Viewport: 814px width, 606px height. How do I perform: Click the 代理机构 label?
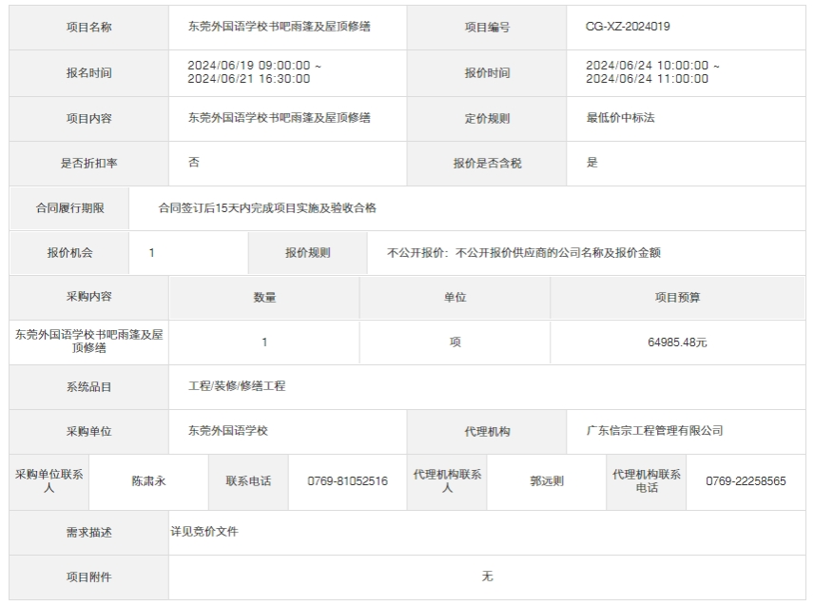click(487, 432)
